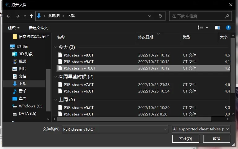This screenshot has width=238, height=149.
Task: Open DATA (D:) drive in sidebar
Action: (24, 114)
